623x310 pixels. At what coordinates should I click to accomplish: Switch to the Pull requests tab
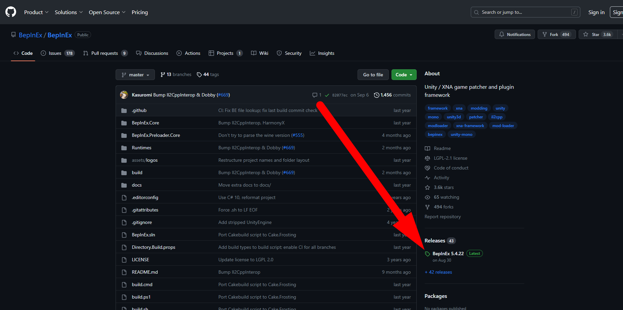point(105,53)
